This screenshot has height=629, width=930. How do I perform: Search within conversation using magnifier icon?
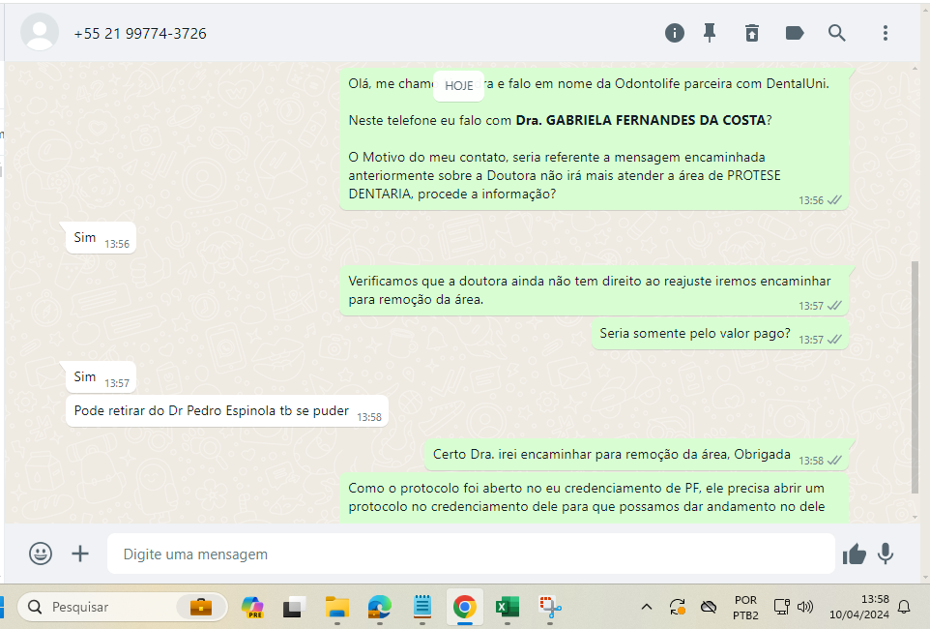[836, 33]
